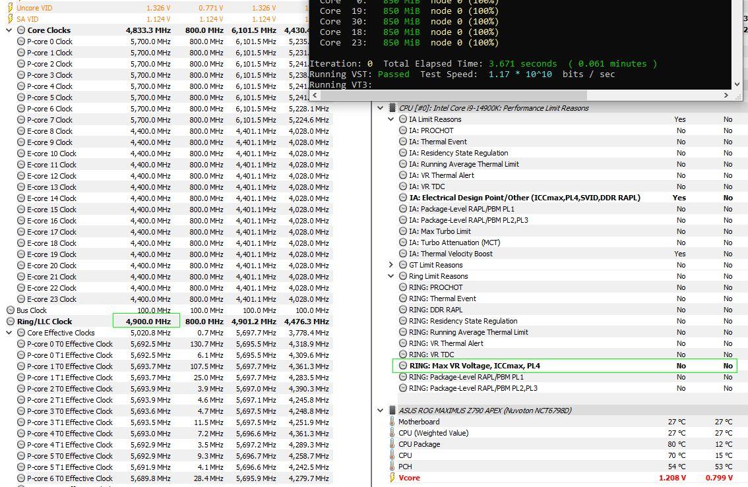
Task: Click the 'Running VT3:' console line
Action: click(x=340, y=85)
